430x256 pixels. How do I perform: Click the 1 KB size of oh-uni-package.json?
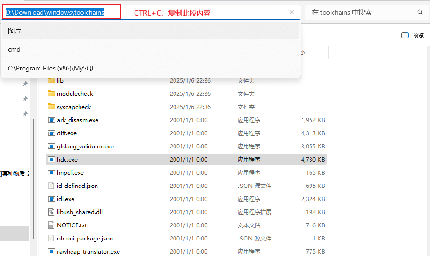point(319,238)
